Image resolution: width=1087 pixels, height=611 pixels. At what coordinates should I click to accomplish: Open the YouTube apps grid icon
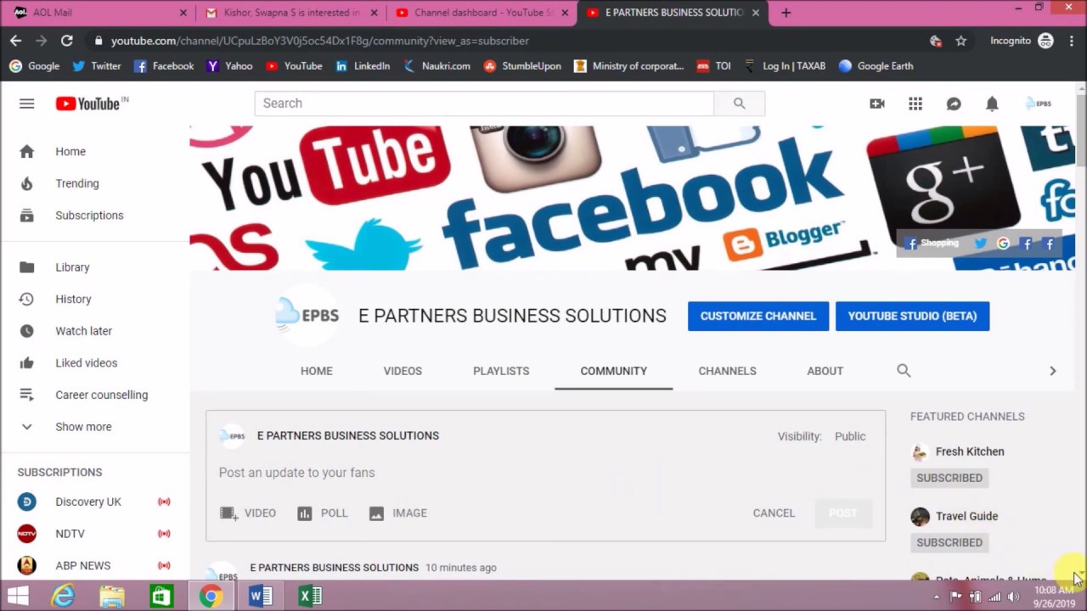[915, 104]
